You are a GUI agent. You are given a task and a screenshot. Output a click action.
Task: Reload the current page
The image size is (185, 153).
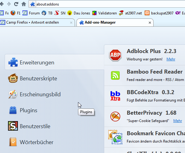point(16,4)
